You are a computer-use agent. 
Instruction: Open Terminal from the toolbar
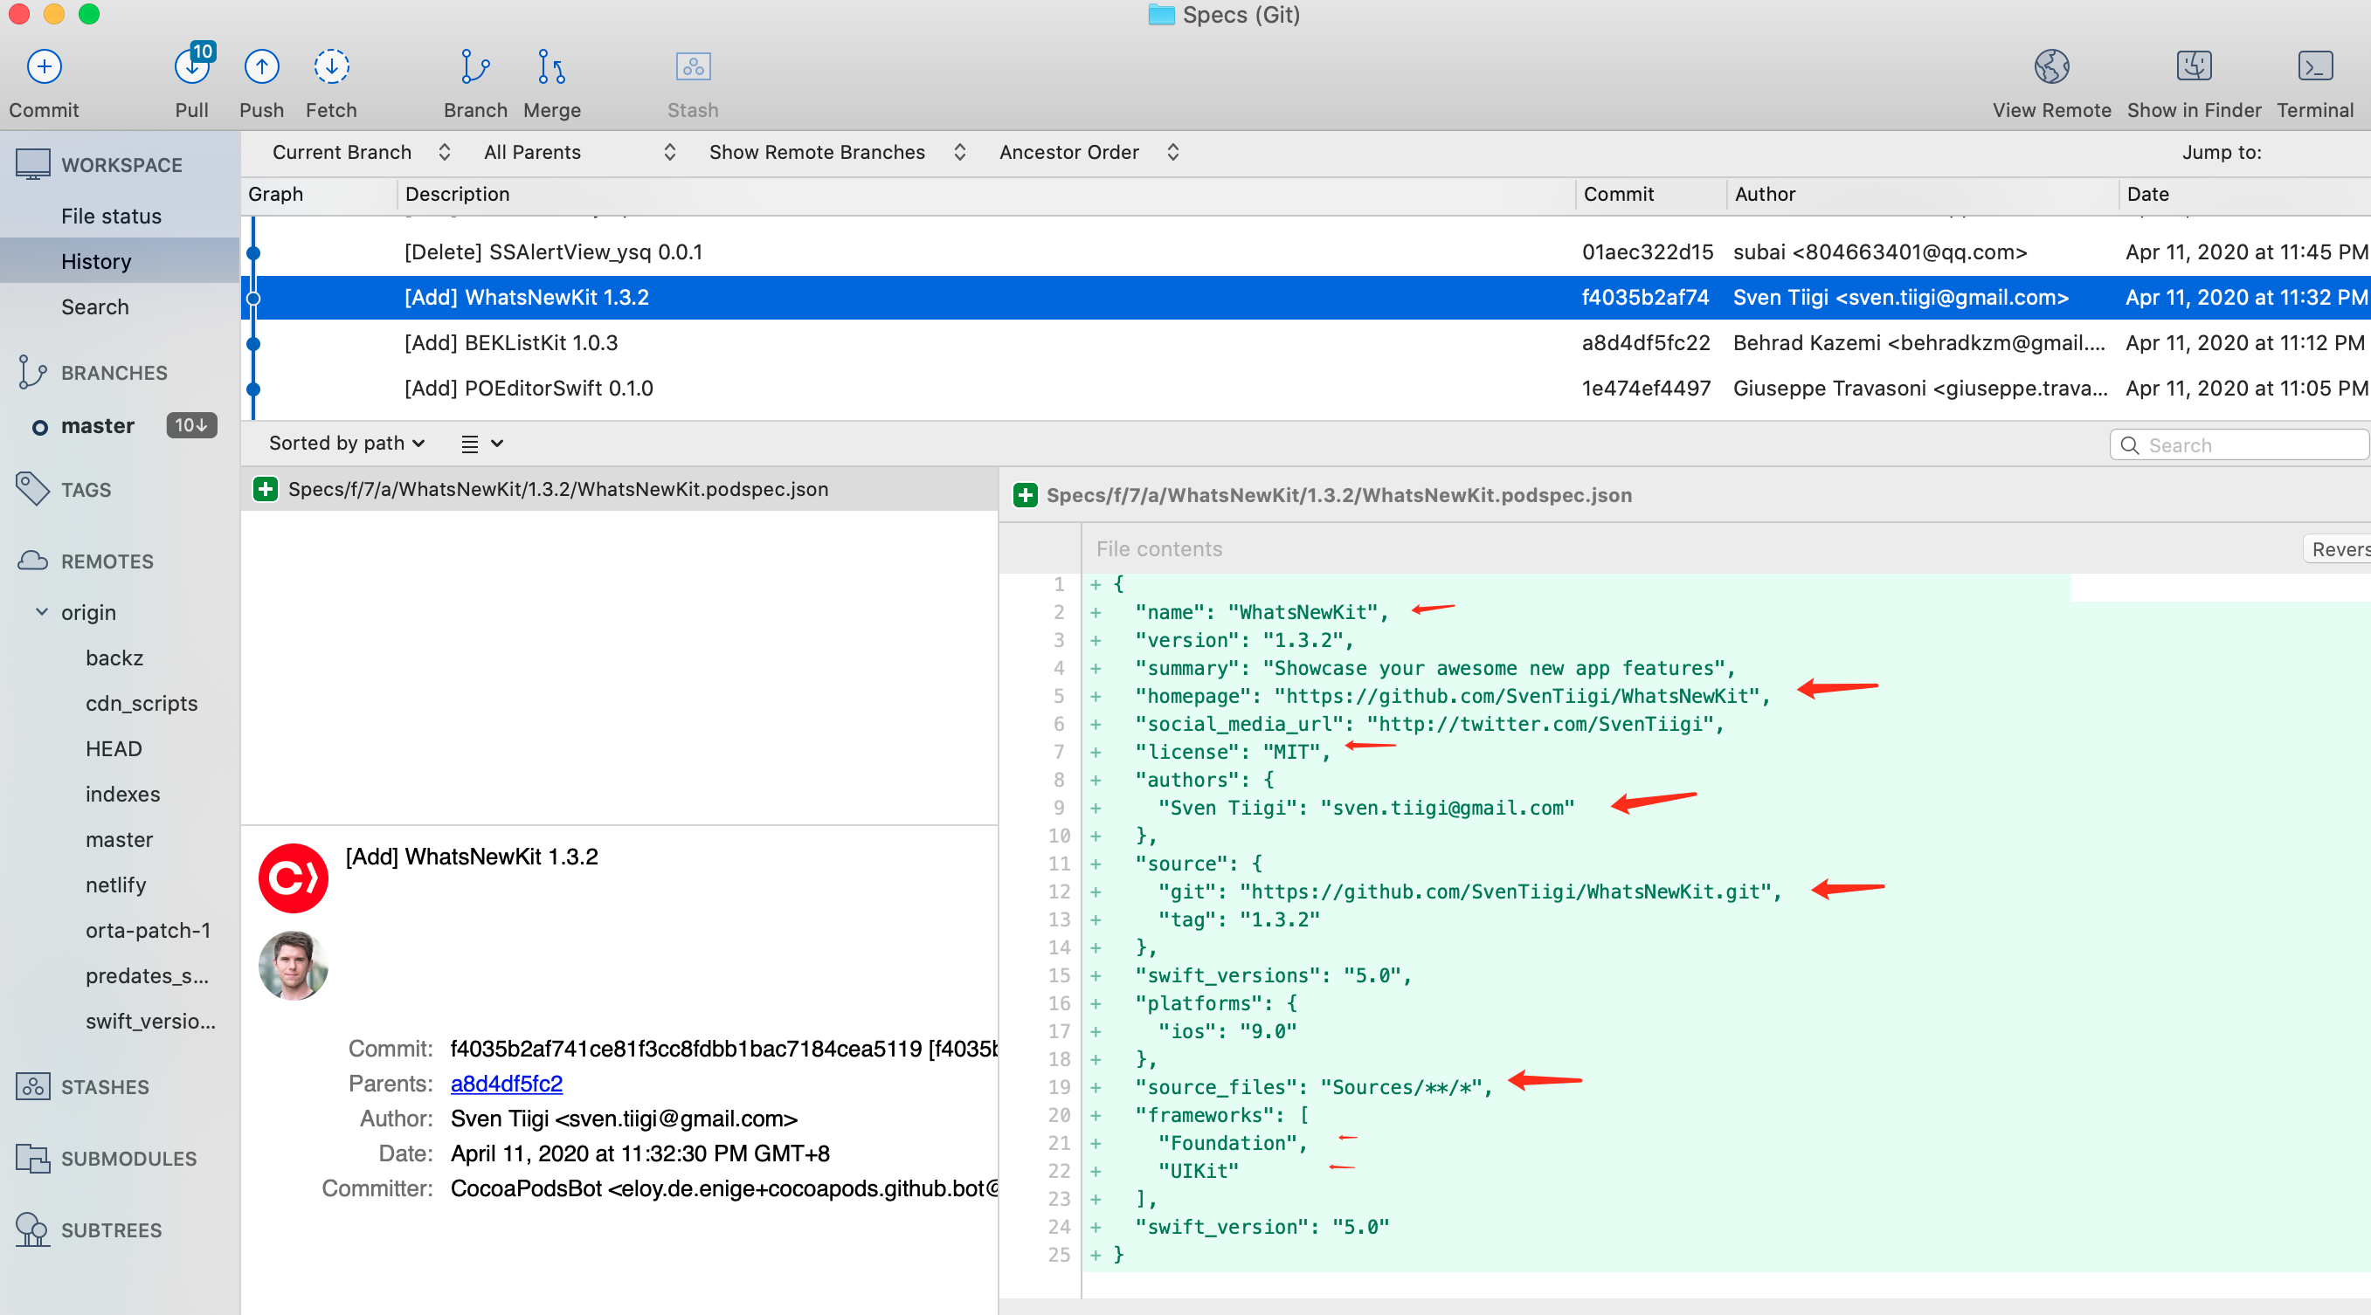coord(2314,67)
